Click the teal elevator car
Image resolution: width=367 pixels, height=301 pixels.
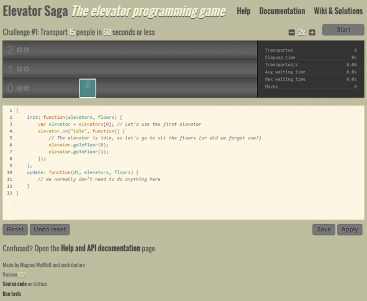pyautogui.click(x=88, y=88)
